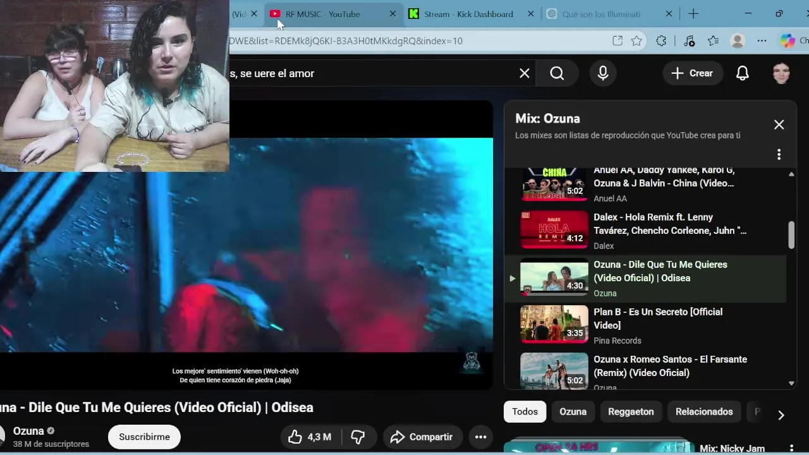809x455 pixels.
Task: Play El Farsante Remix video thumbnail
Action: [554, 371]
